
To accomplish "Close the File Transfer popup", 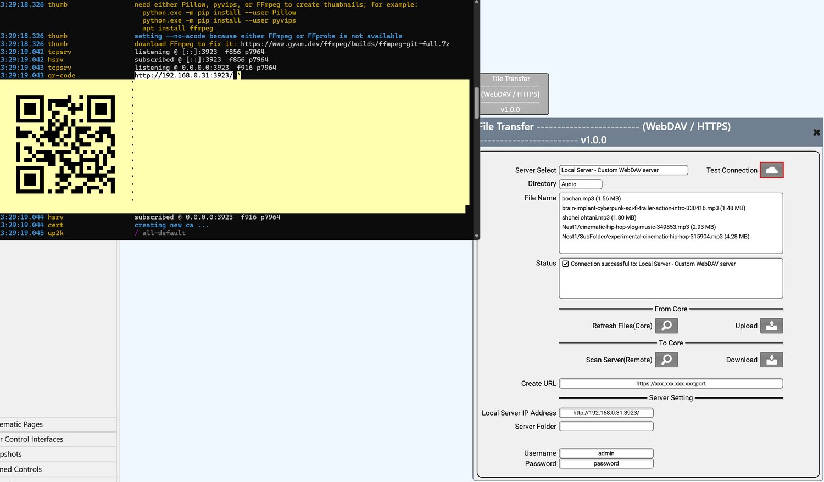I will point(816,132).
